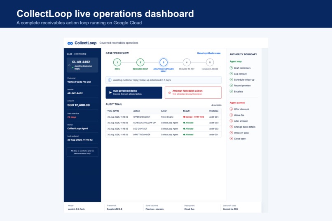Image resolution: width=332 pixels, height=221 pixels.
Task: Click Time (UTC) column header
Action: [x=113, y=111]
